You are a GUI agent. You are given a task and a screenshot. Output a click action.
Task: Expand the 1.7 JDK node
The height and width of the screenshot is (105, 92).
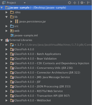click(x=7, y=45)
